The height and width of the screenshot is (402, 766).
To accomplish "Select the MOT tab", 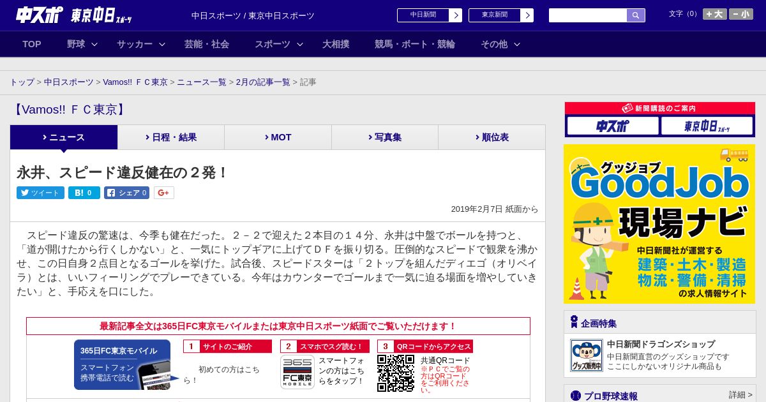I will [278, 137].
